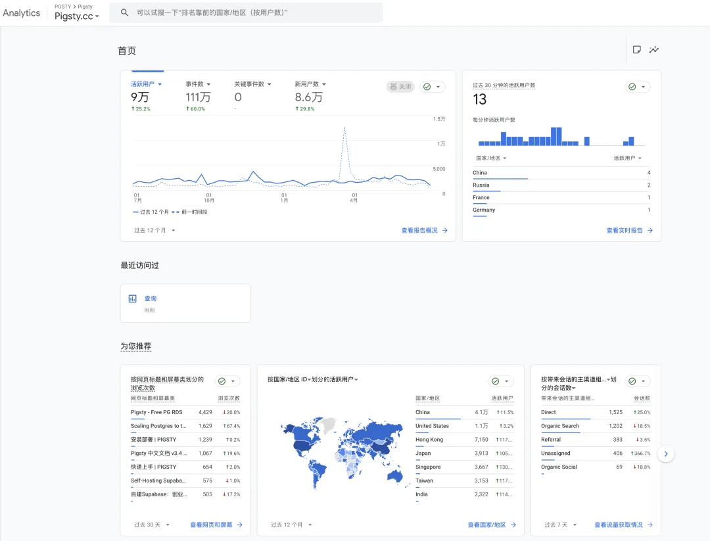Show next recommended cards with right chevron
Screen dimensions: 710x541
click(x=665, y=454)
